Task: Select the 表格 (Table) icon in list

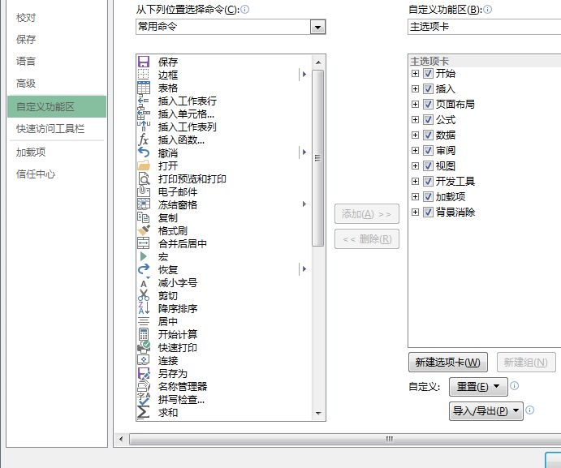Action: point(144,88)
